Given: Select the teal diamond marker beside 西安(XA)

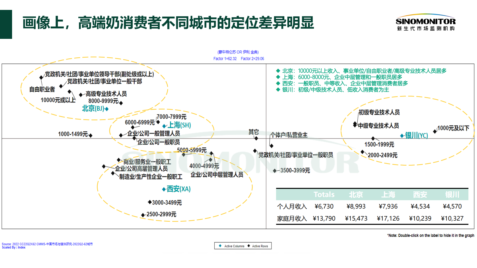Looking at the screenshot, I should click(x=164, y=189).
